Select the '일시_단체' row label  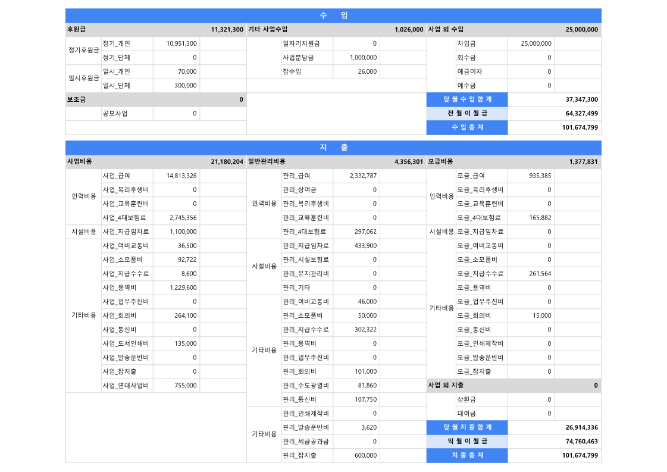coord(117,86)
